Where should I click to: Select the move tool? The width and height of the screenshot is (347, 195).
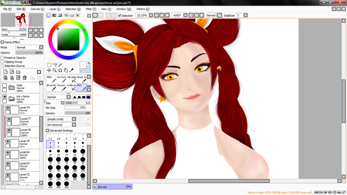coord(49,70)
